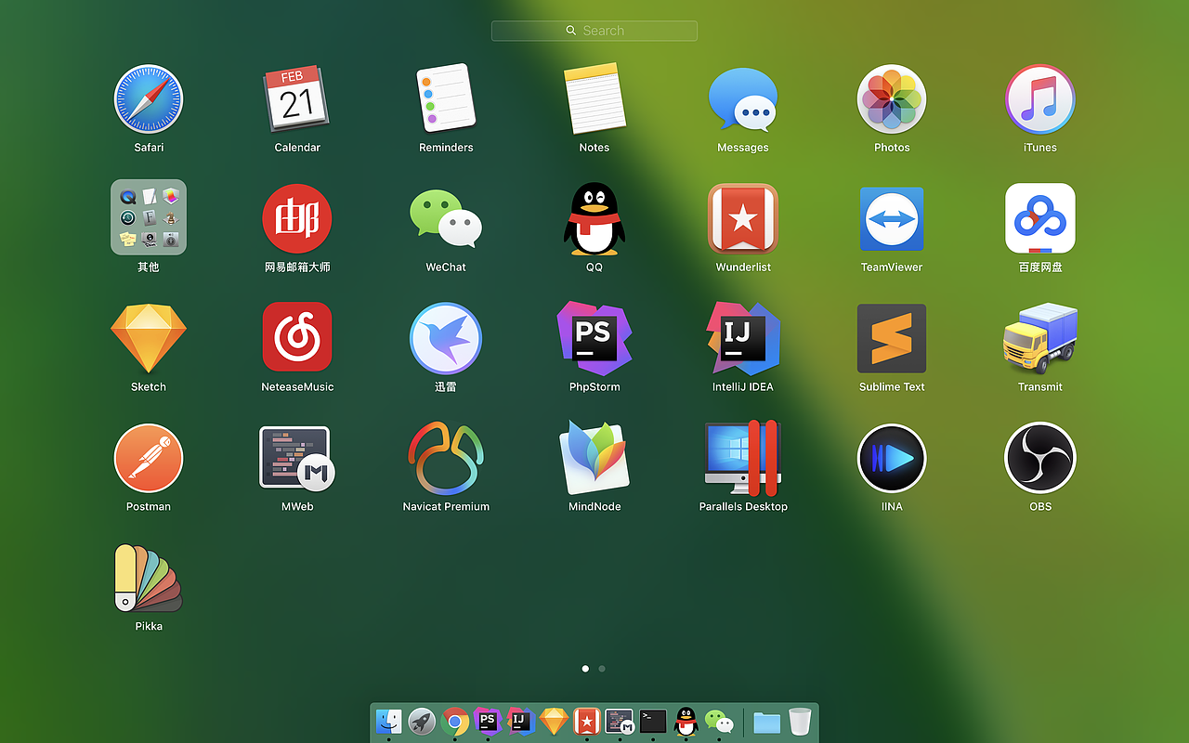
Task: Open Google Chrome from the Dock
Action: click(454, 721)
